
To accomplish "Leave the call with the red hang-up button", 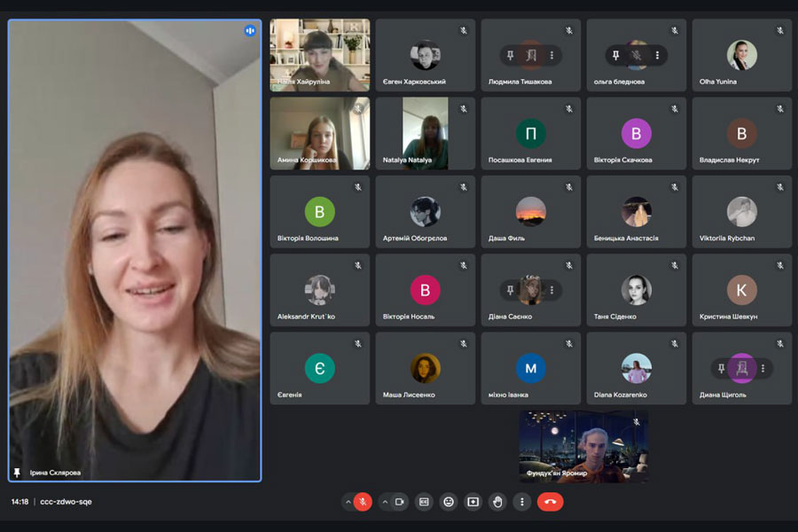I will click(550, 502).
